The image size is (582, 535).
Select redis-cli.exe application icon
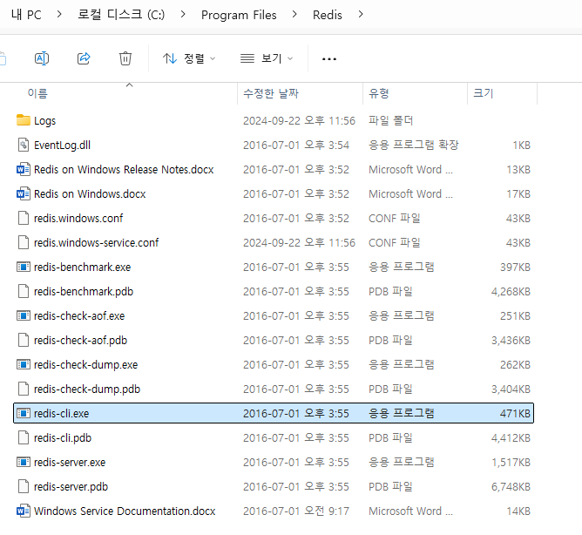click(24, 413)
